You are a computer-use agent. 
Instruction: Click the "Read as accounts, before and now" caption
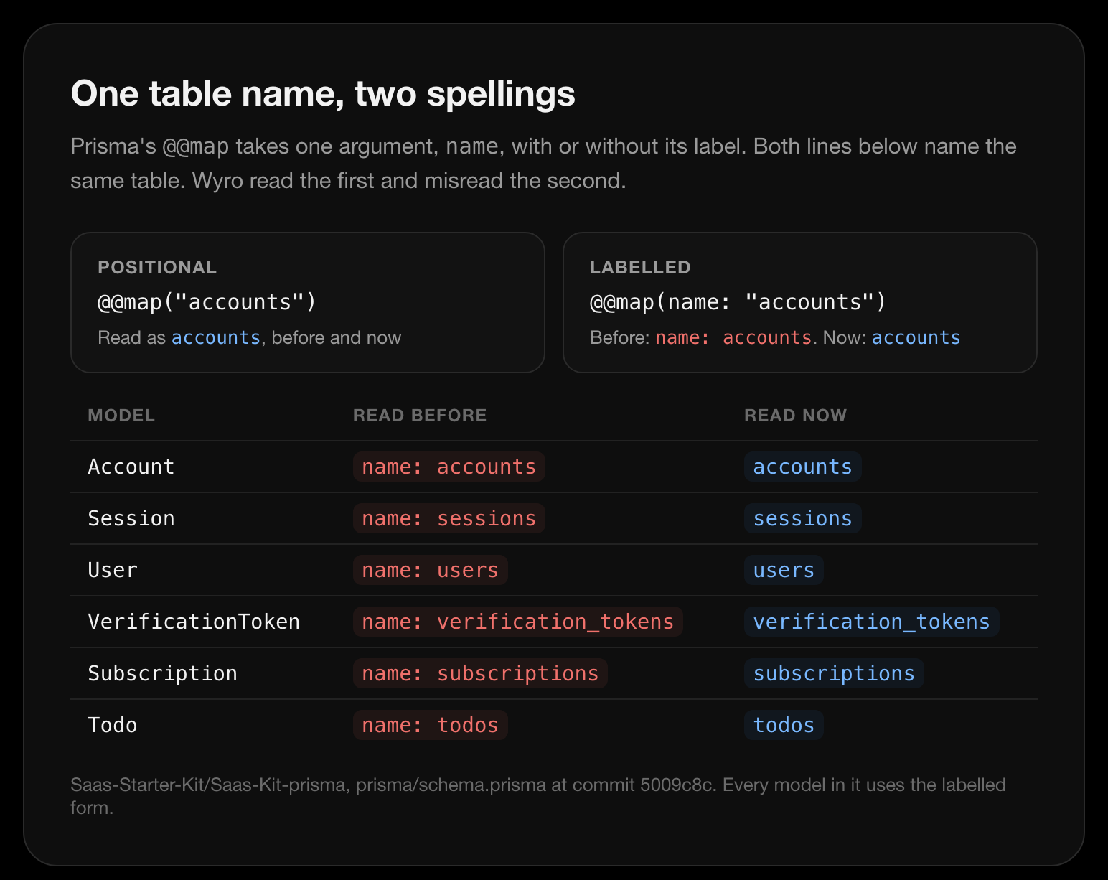249,337
